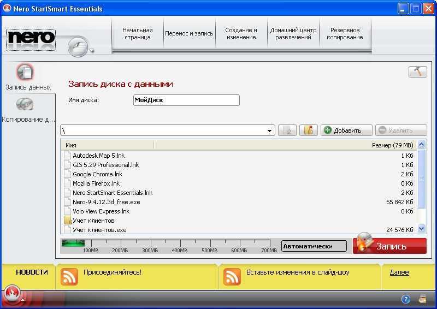Image resolution: width=437 pixels, height=309 pixels.
Task: Open the small arrow beside launcher disc icon
Action: (91, 50)
